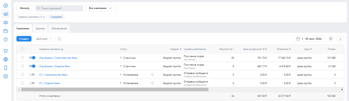Disable the Лид-форма / Строительство бани toggle
The width and height of the screenshot is (349, 101).
pos(32,58)
